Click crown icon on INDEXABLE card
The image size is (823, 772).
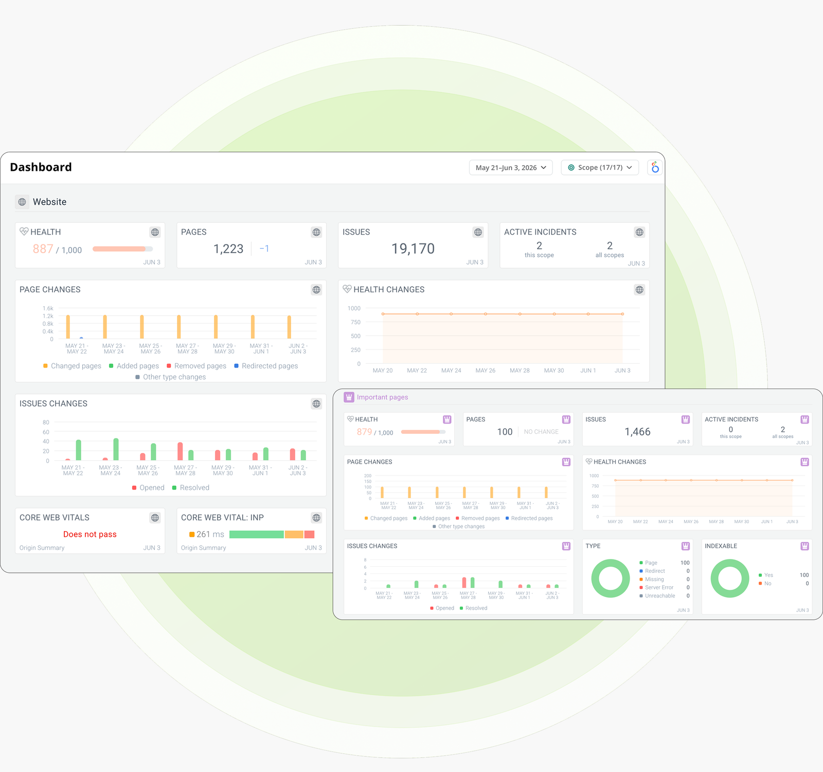click(x=805, y=546)
